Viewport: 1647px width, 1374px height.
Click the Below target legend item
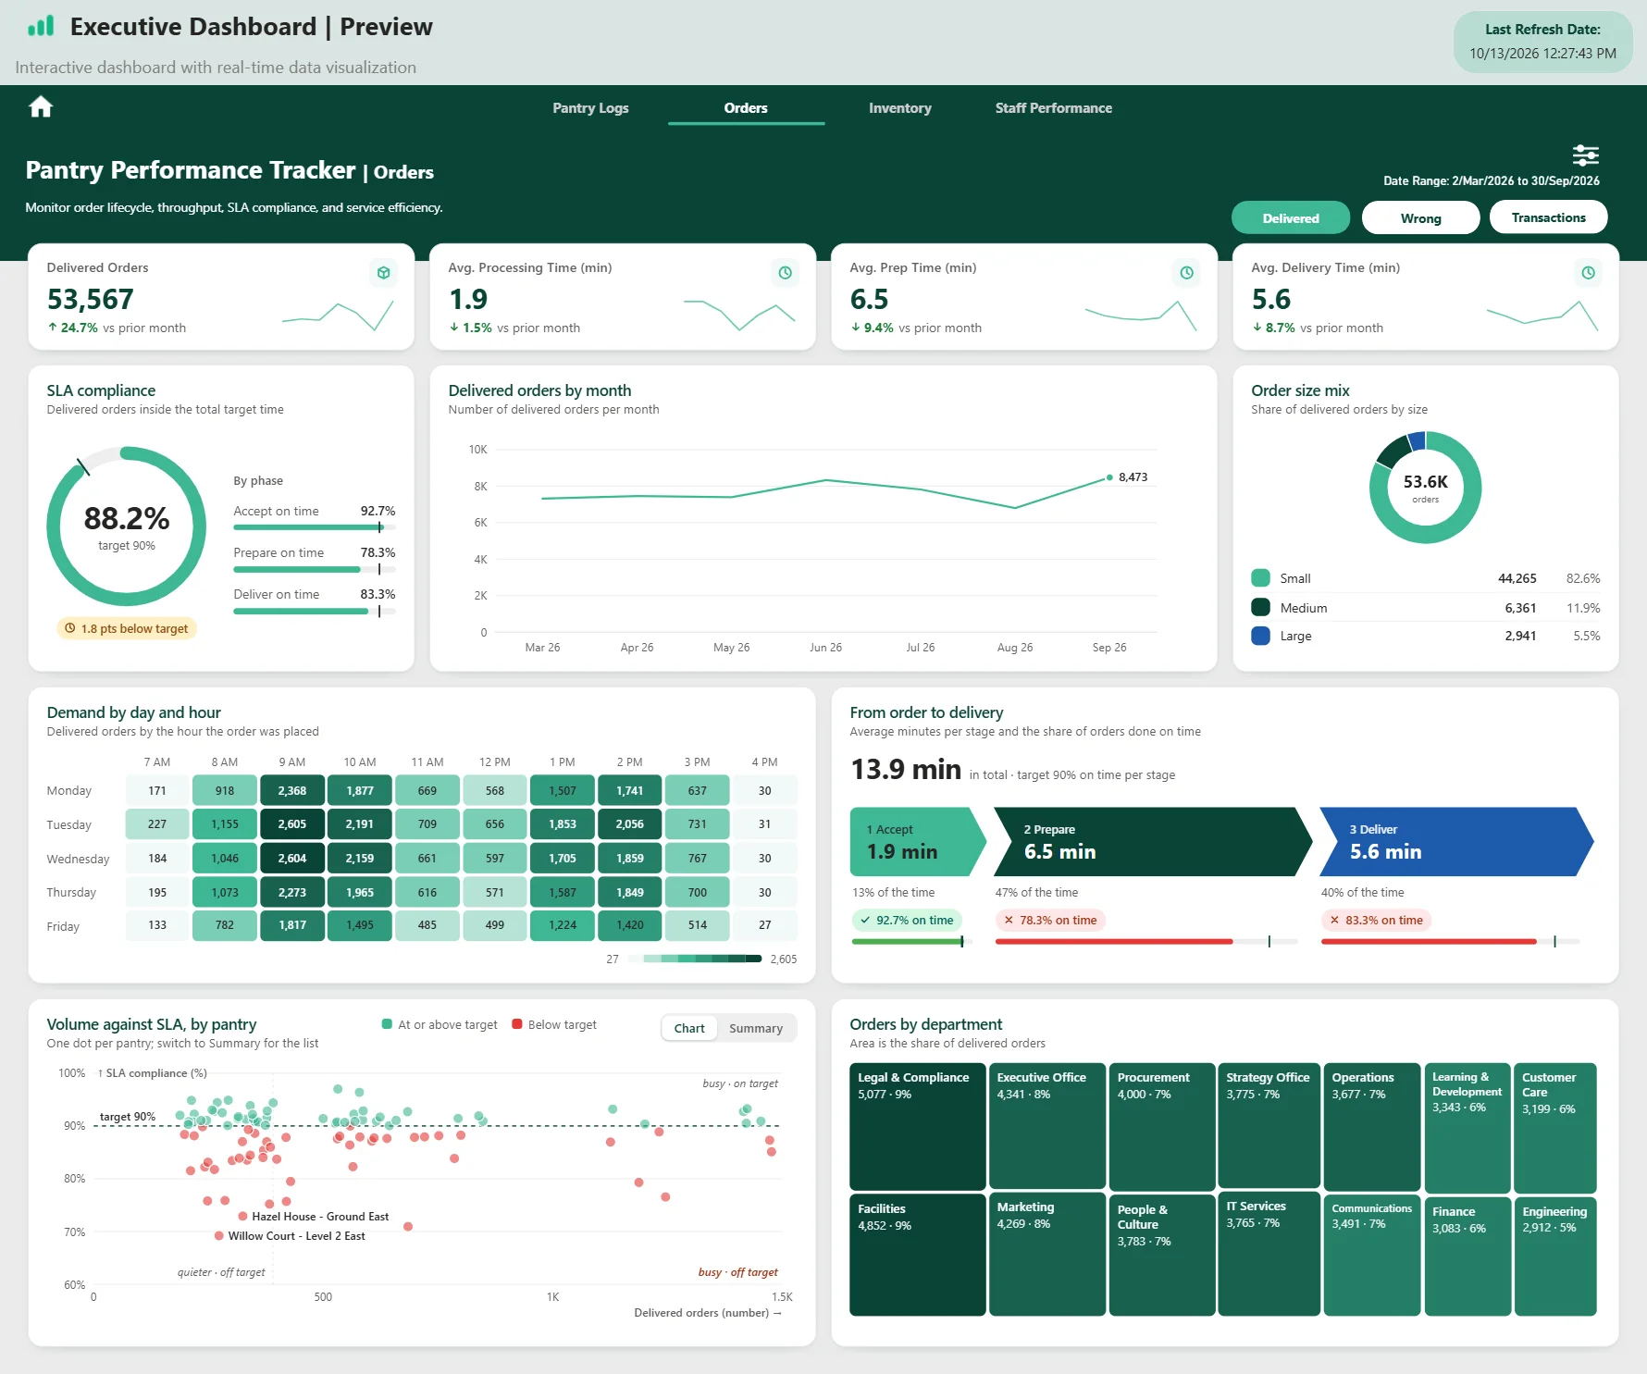554,1024
